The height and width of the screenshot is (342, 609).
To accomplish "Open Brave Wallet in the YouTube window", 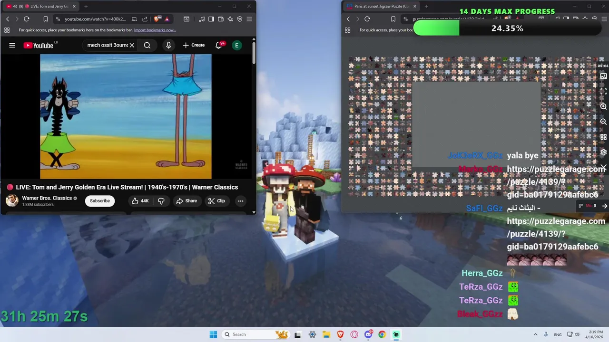I will pos(221,19).
